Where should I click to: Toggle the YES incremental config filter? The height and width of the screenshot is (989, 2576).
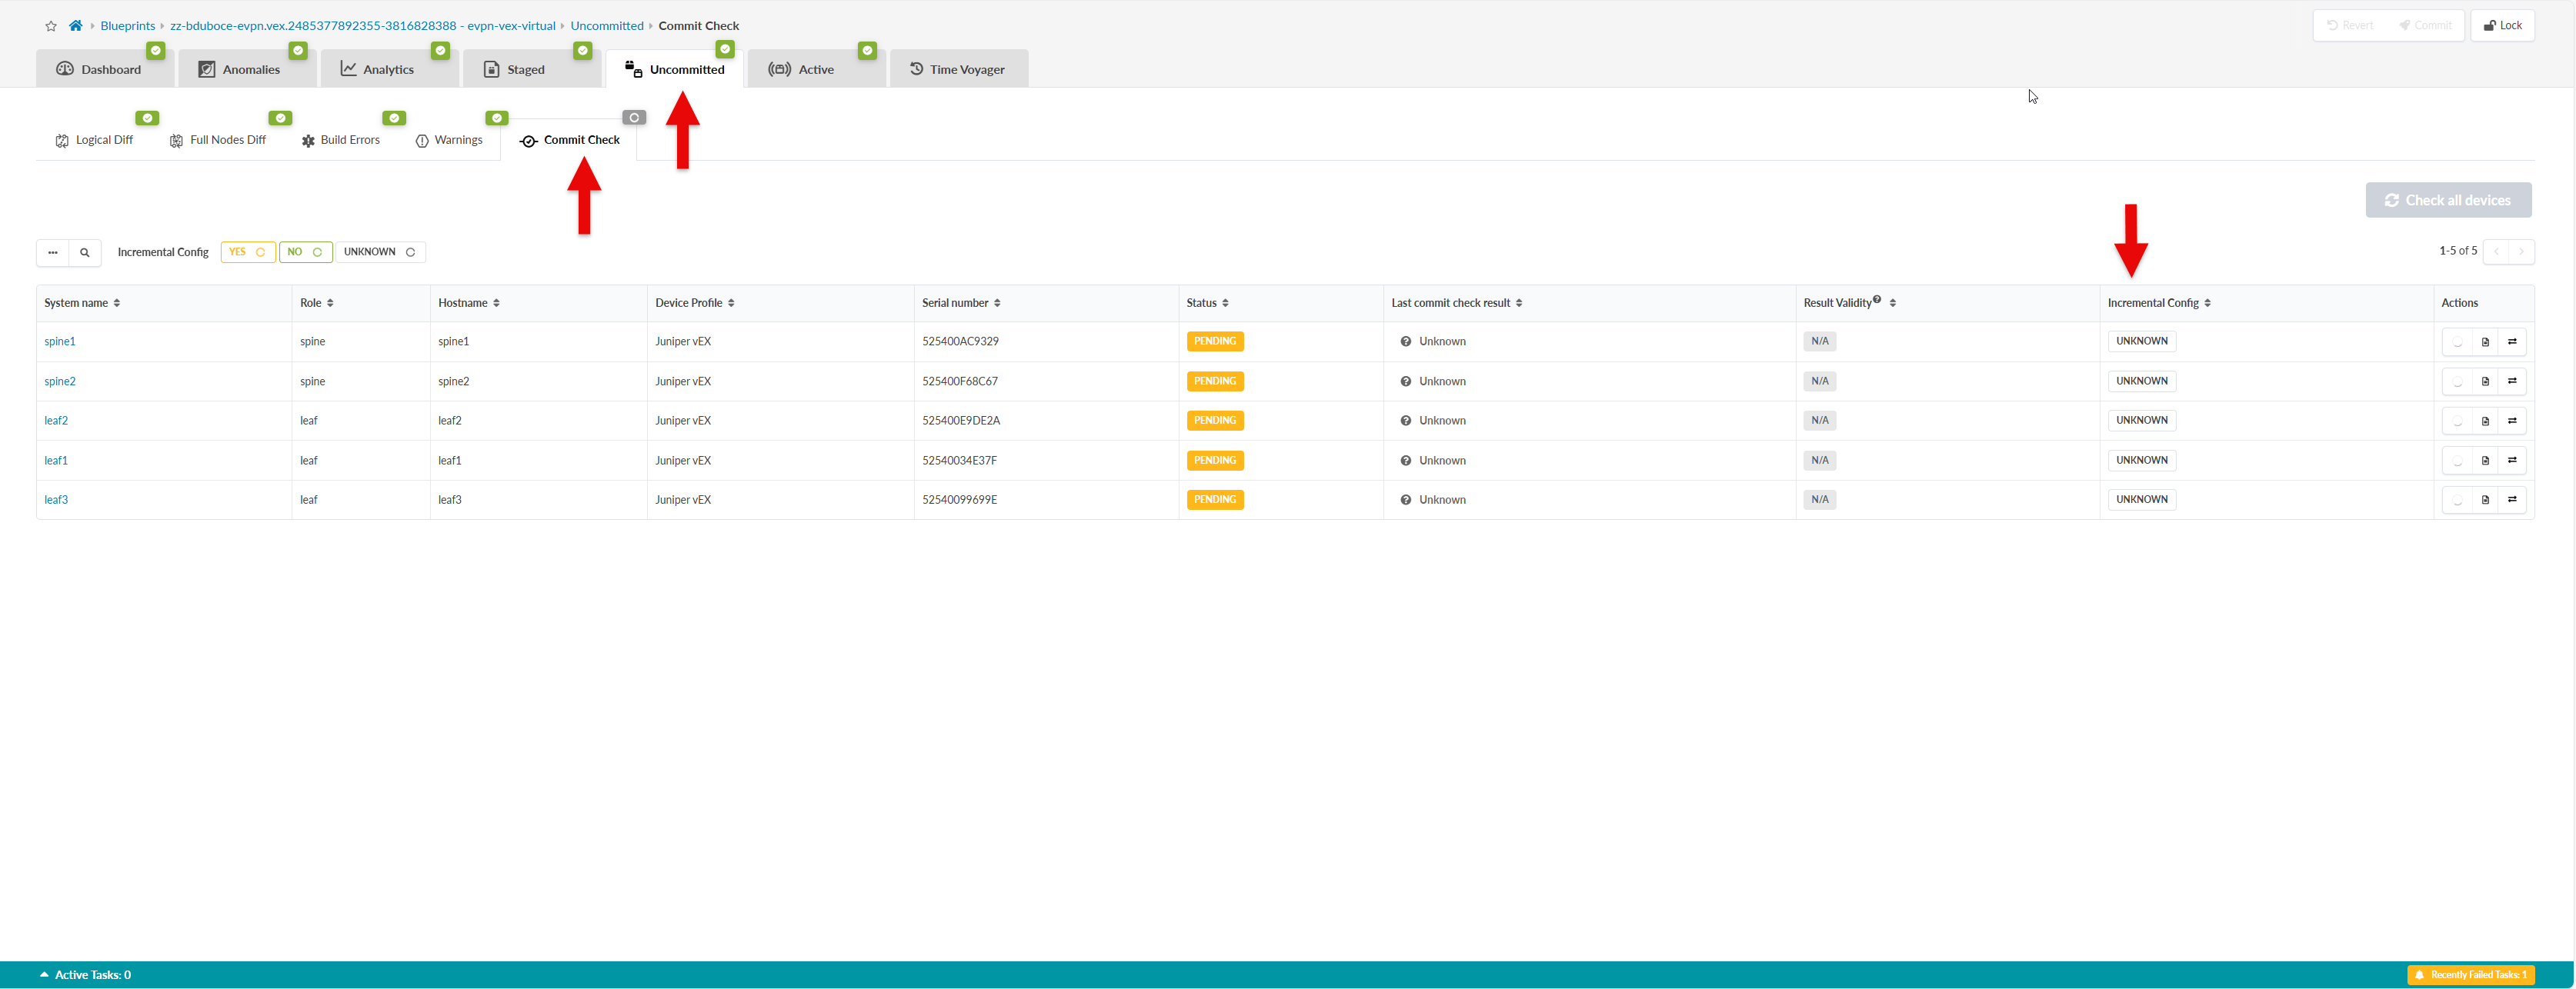point(247,252)
